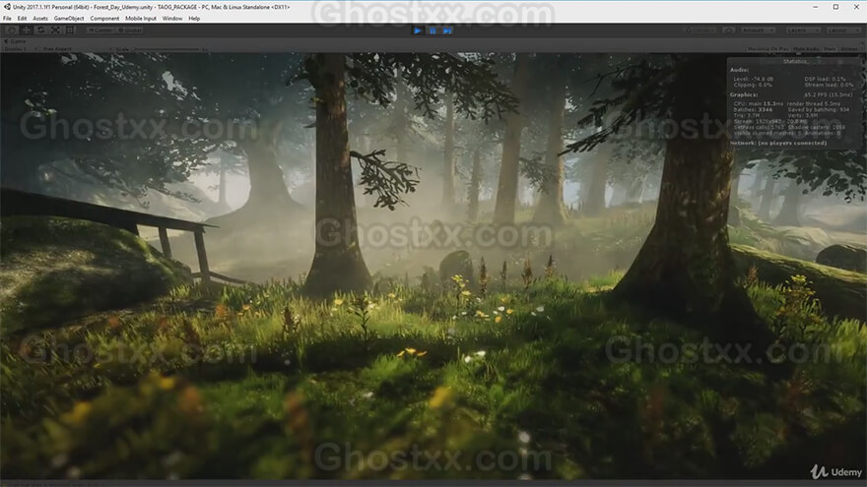This screenshot has height=487, width=867.
Task: Select the Rect Transform tool
Action: coord(70,30)
